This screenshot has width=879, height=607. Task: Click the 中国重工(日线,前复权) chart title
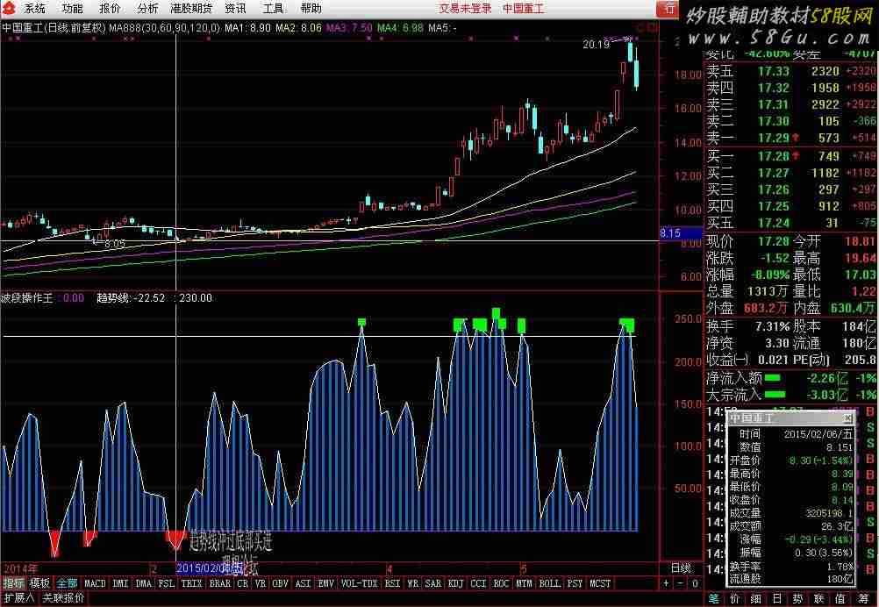(54, 27)
